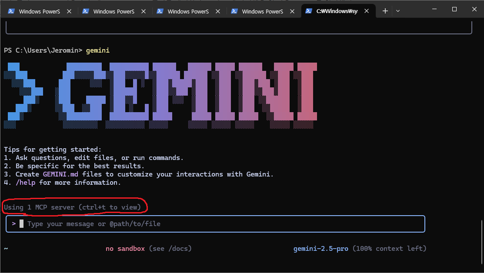Click the purple 'GEMINI.md' text
484x273 pixels.
(x=60, y=174)
